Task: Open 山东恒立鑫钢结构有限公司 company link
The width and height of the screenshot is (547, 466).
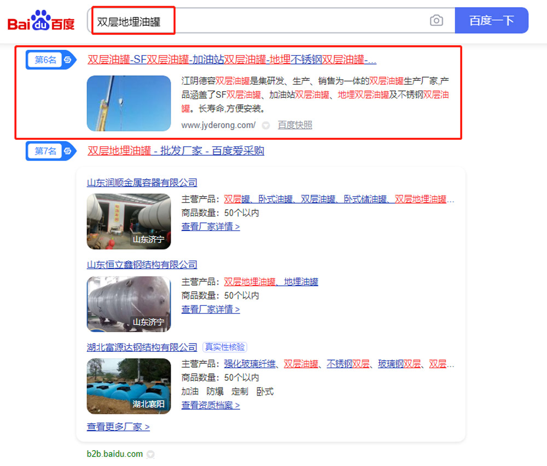Action: click(142, 265)
